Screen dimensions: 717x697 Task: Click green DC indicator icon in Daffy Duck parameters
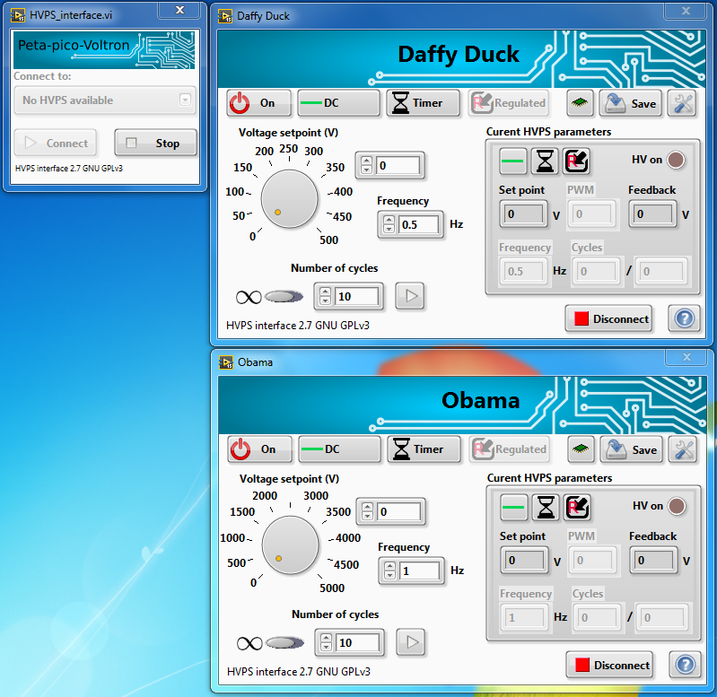512,161
